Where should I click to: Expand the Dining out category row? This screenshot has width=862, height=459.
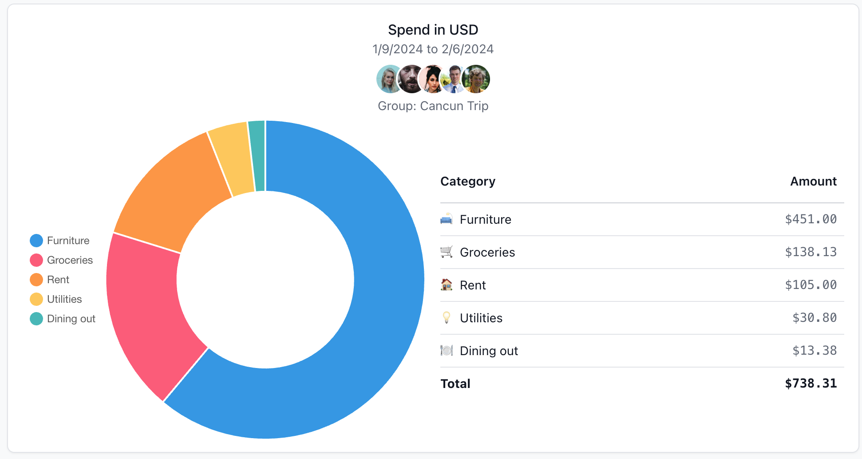pyautogui.click(x=488, y=350)
